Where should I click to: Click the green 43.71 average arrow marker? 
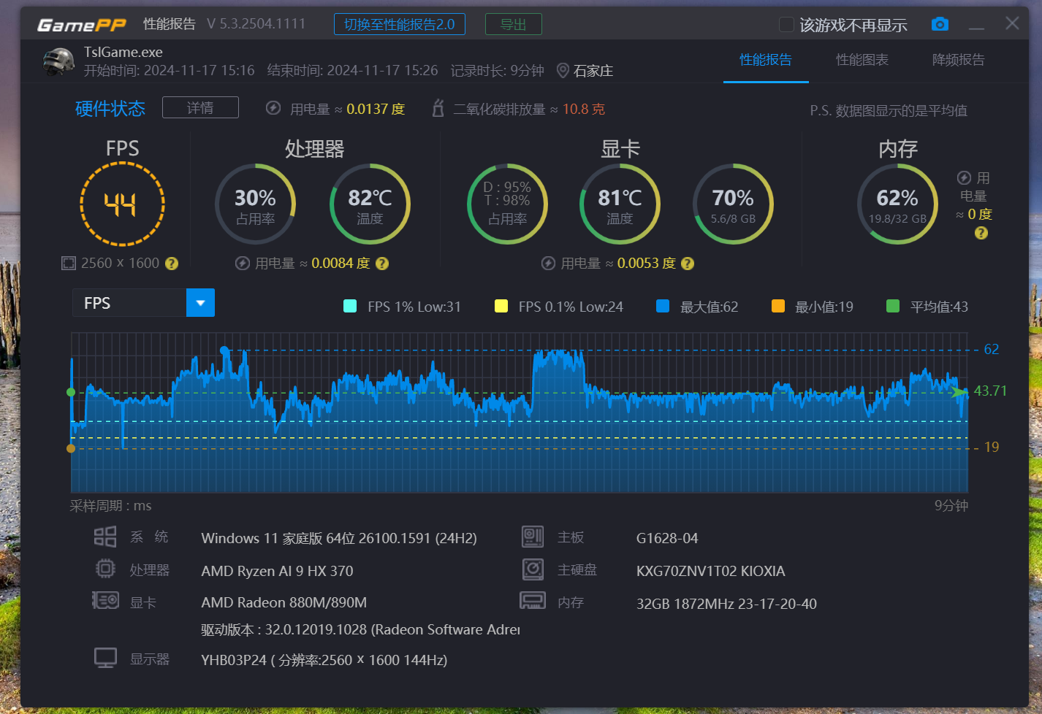click(959, 392)
